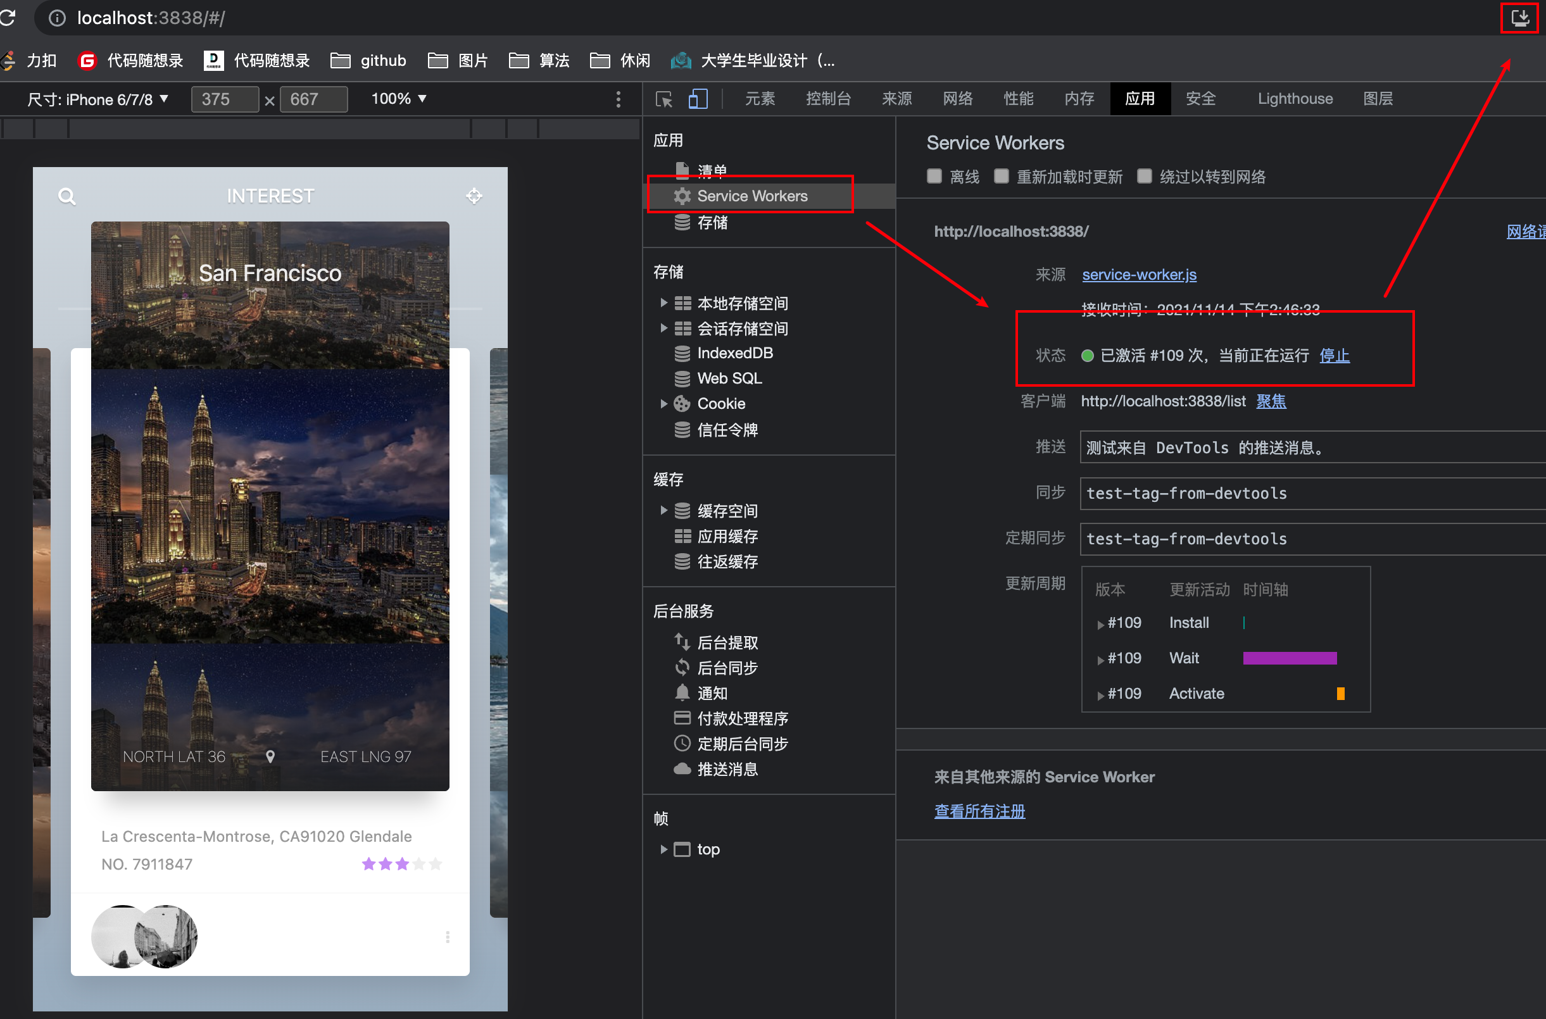
Task: Open 付款处理程序 payment handler icon
Action: pyautogui.click(x=682, y=718)
